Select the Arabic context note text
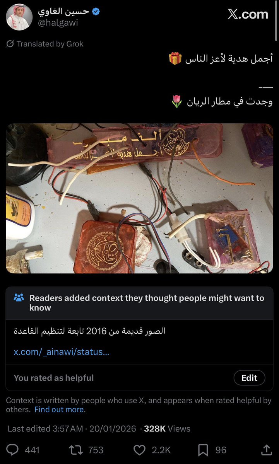The height and width of the screenshot is (464, 279). coord(89,331)
